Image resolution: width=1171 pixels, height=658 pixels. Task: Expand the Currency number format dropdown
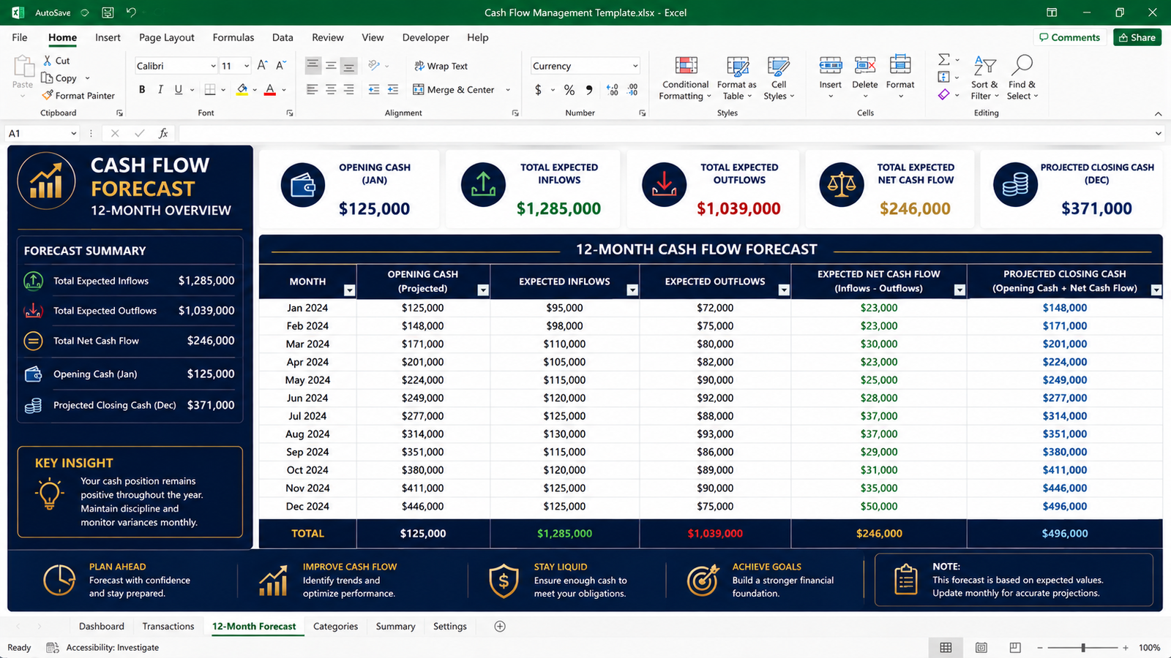(635, 66)
